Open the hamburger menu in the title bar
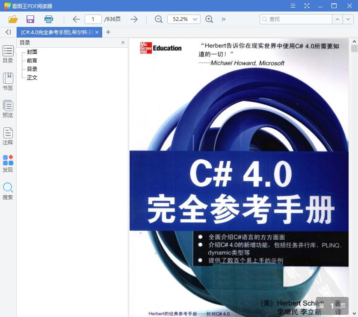Screen dimensions: 358x317 tap(293, 6)
